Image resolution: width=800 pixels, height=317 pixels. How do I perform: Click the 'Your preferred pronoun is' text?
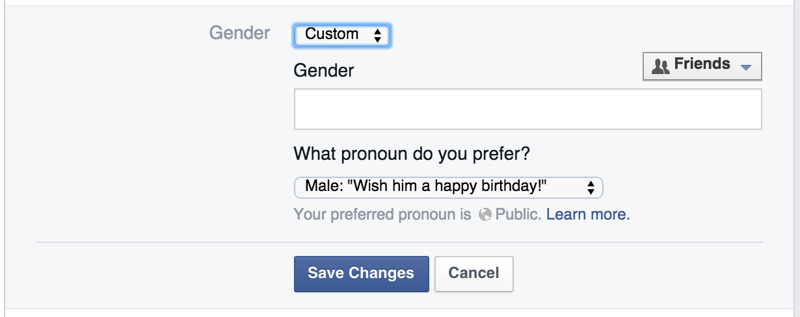(x=382, y=215)
